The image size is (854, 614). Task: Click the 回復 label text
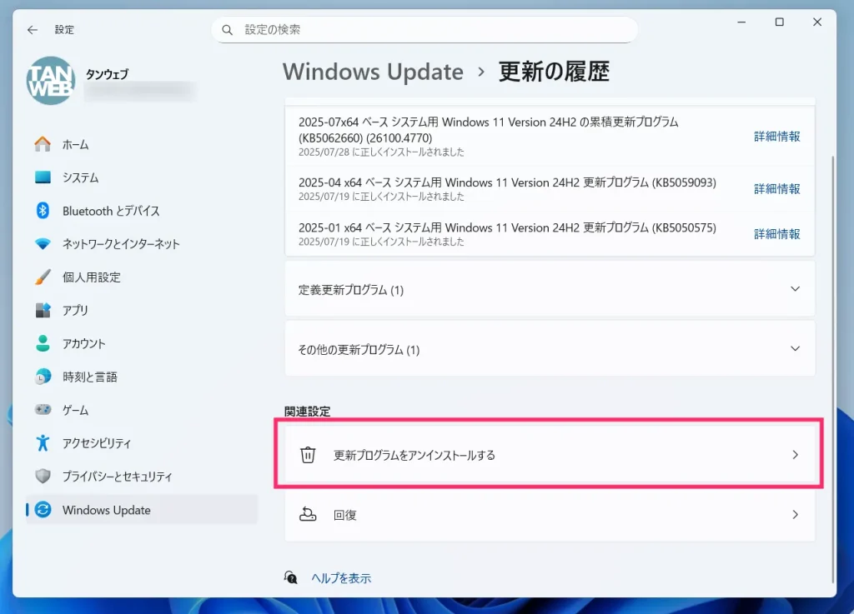coord(344,515)
